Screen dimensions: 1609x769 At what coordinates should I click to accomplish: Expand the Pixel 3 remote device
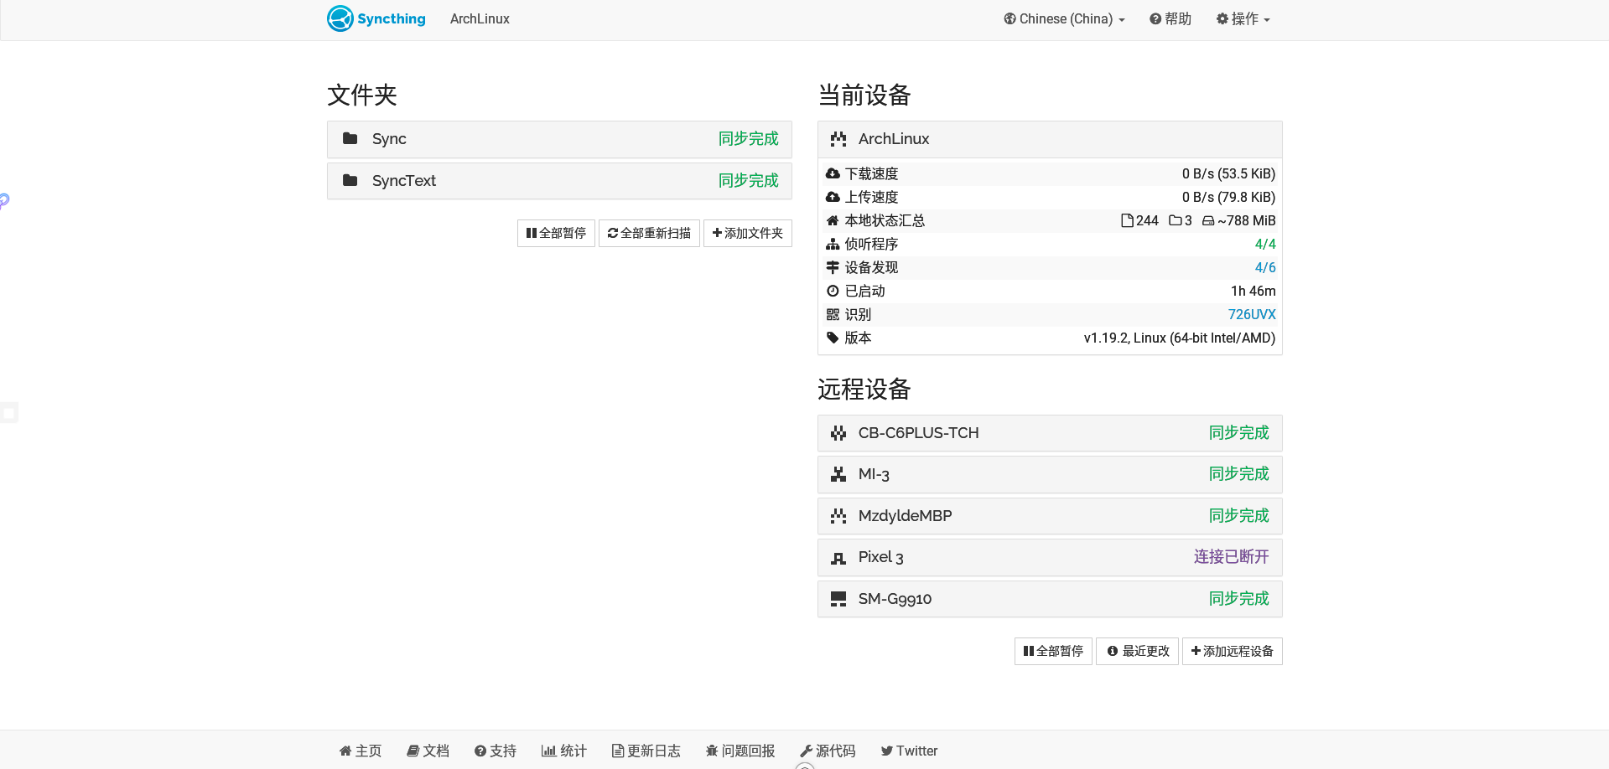pyautogui.click(x=1050, y=557)
